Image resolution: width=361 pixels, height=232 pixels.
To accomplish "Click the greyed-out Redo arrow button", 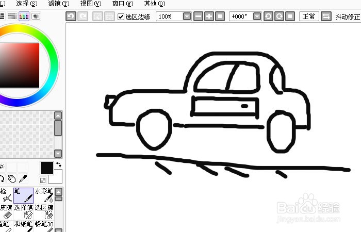I will (x=83, y=16).
